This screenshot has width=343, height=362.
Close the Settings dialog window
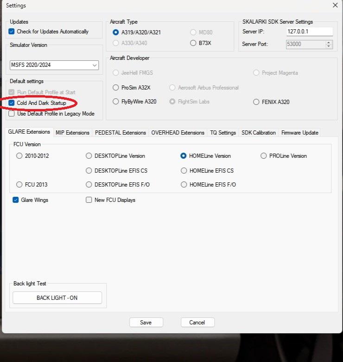[x=335, y=6]
